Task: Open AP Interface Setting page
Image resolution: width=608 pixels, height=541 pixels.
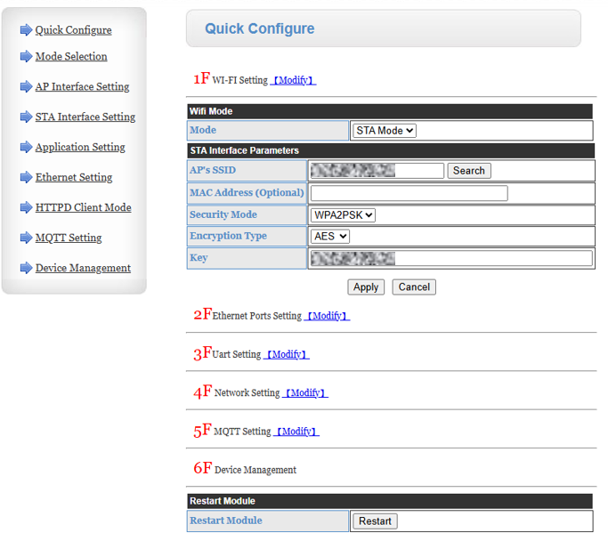Action: [82, 87]
